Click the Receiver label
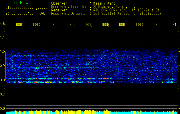Screen dimensions: 180x114 [59, 10]
